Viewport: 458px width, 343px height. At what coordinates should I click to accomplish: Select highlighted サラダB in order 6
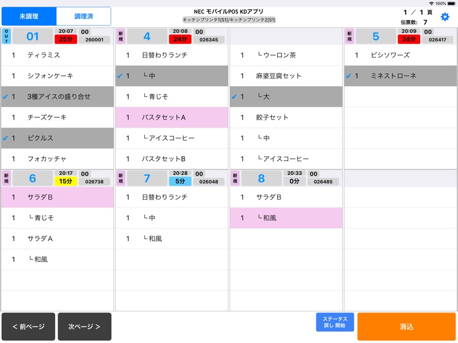click(x=57, y=197)
